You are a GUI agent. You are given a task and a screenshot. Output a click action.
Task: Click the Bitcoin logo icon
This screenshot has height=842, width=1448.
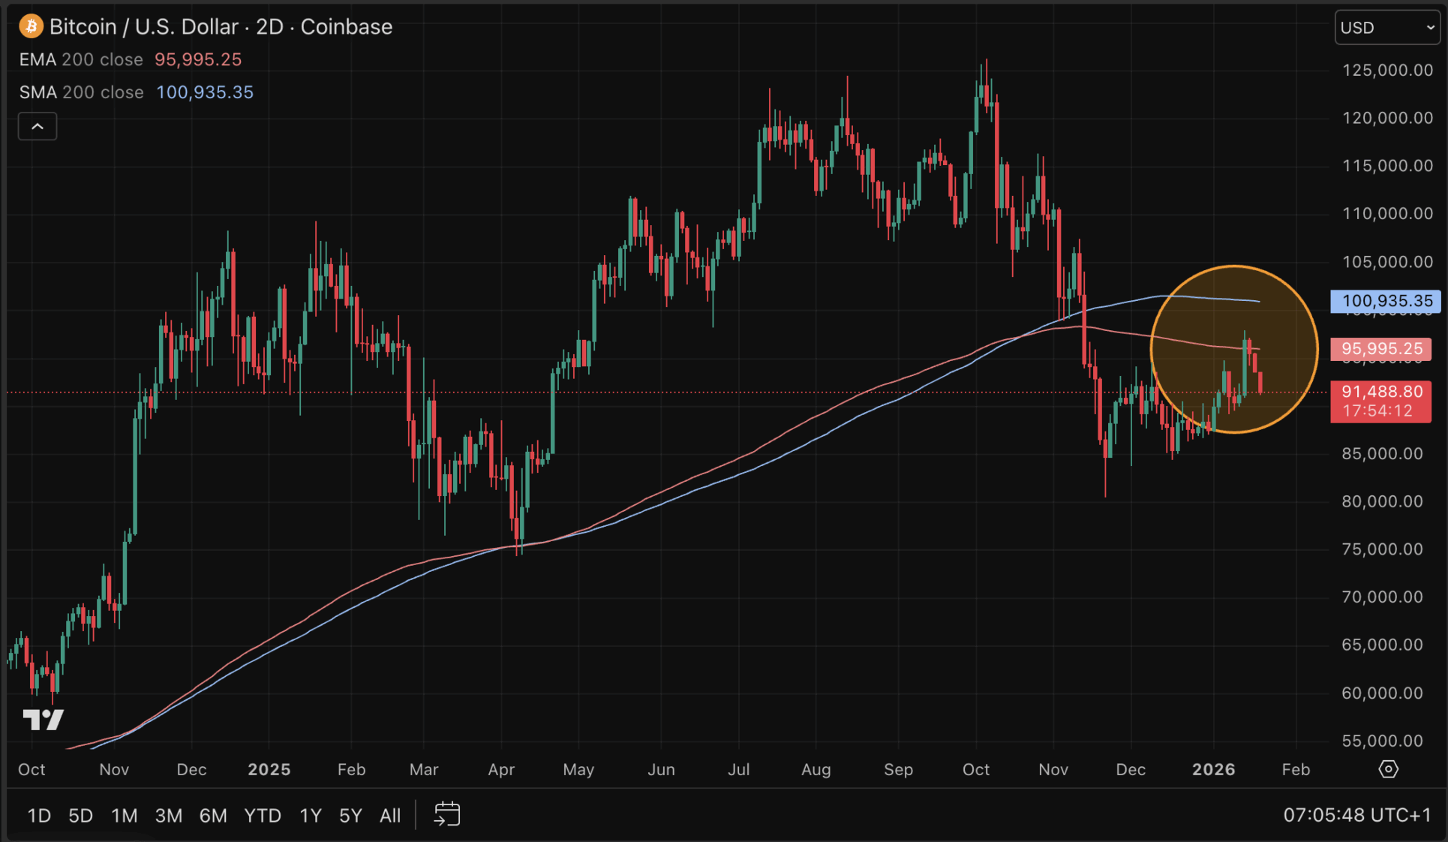coord(31,27)
